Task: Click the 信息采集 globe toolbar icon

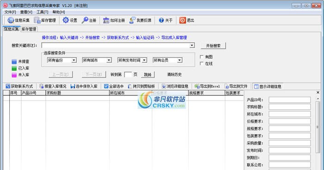Action: pos(11,20)
